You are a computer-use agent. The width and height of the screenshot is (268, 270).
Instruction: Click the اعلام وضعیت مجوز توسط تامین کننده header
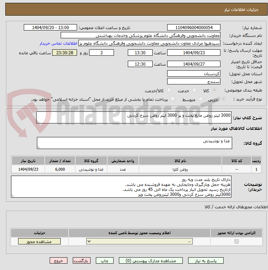coord(140,233)
